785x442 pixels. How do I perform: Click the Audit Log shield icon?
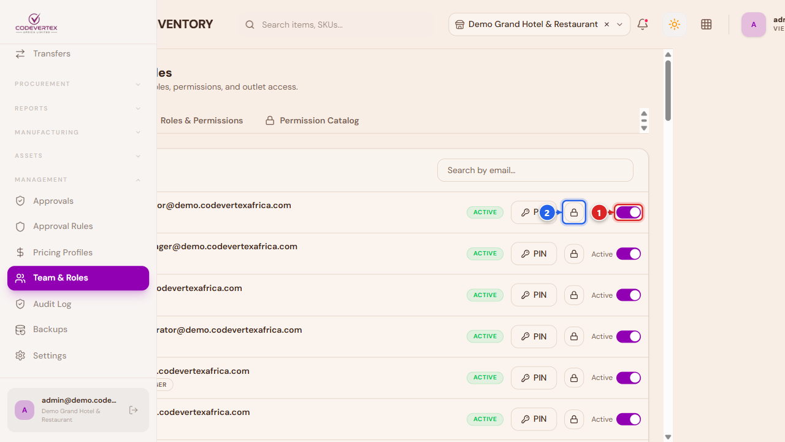(20, 304)
